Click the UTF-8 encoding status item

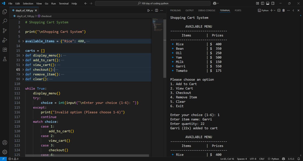pyautogui.click(x=253, y=159)
